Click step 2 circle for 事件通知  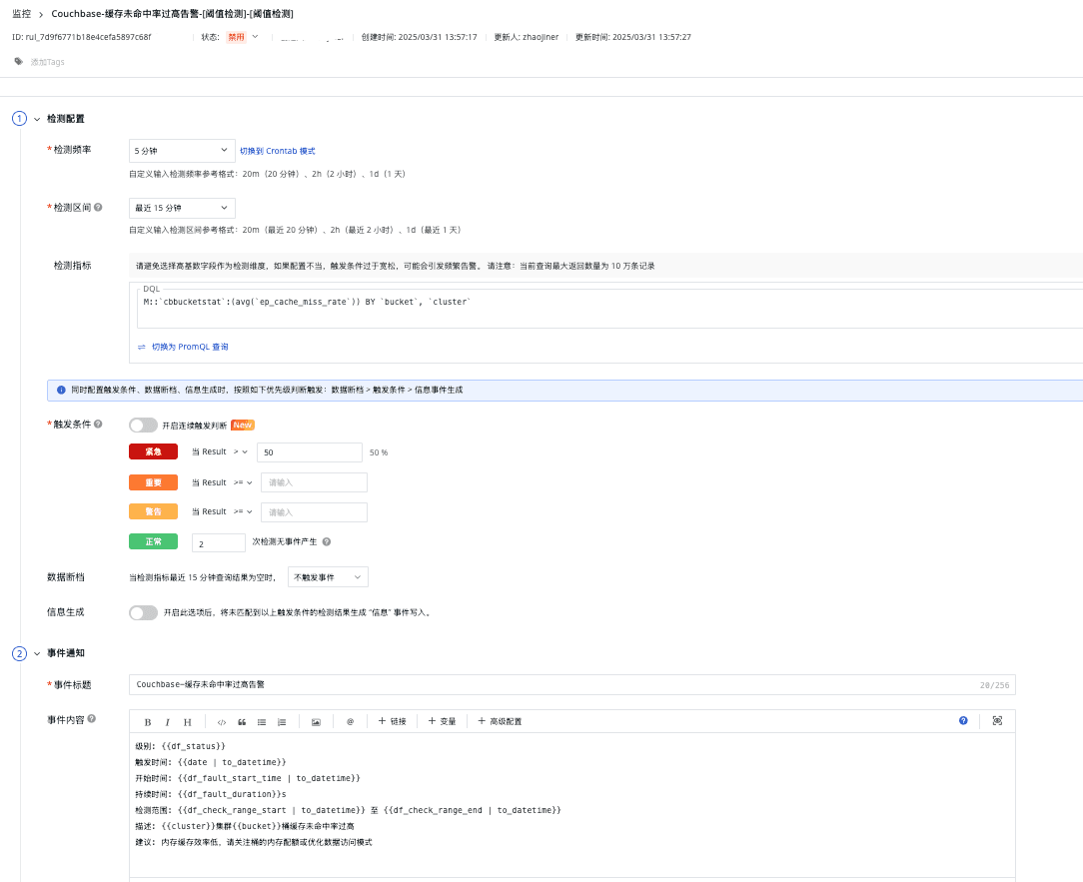19,653
